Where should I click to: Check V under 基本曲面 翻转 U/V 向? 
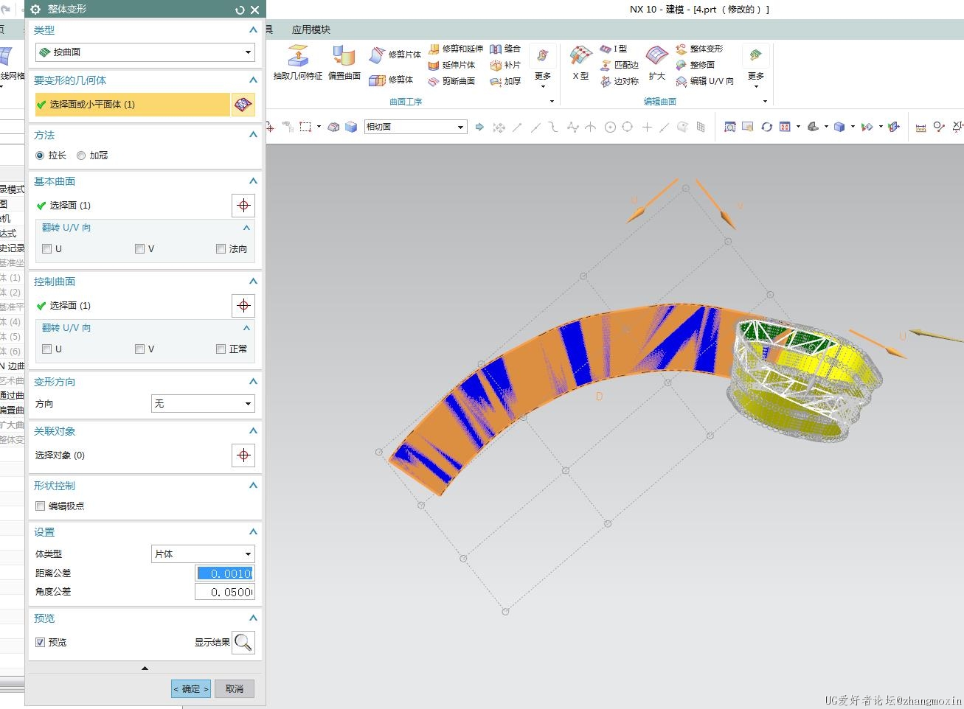pyautogui.click(x=139, y=249)
